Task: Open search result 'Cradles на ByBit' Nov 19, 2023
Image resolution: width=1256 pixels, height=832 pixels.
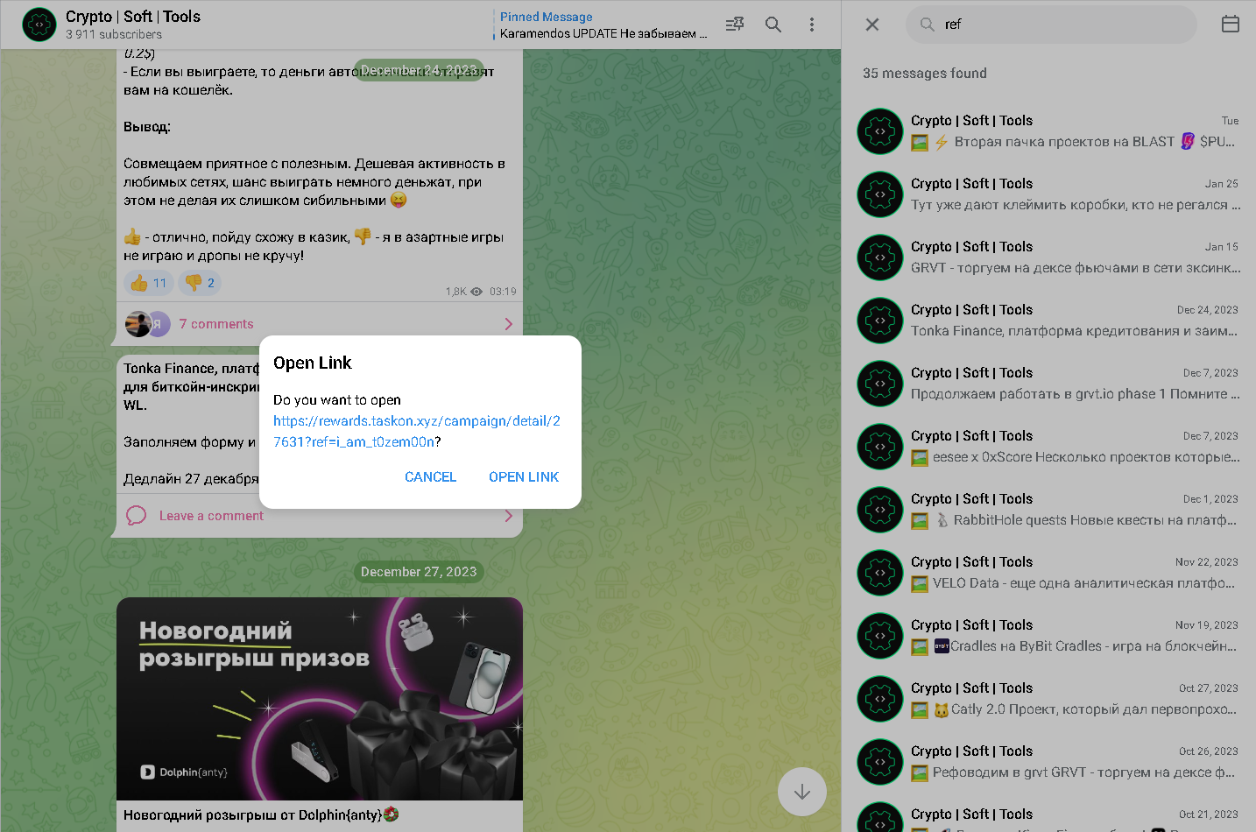Action: [1048, 636]
